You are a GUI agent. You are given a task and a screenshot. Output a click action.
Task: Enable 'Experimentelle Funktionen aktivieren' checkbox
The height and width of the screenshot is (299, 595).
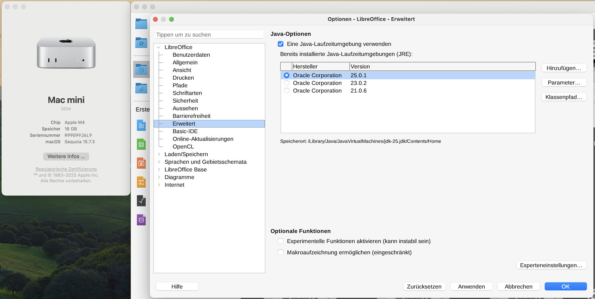pyautogui.click(x=281, y=241)
